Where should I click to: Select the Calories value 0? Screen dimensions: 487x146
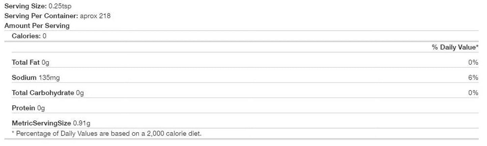[x=44, y=36]
